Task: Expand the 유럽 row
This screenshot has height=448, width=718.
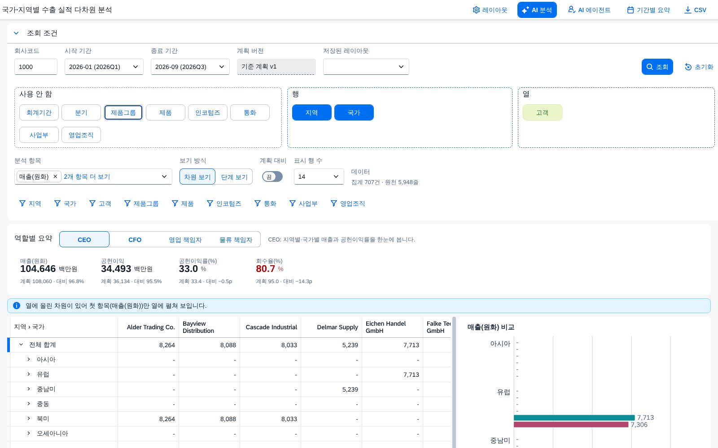Action: [x=28, y=374]
